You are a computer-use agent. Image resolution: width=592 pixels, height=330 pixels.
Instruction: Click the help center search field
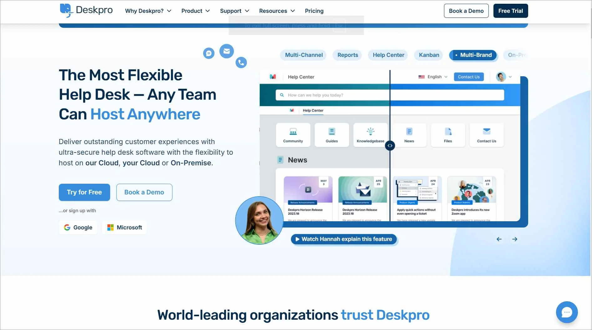(x=390, y=95)
